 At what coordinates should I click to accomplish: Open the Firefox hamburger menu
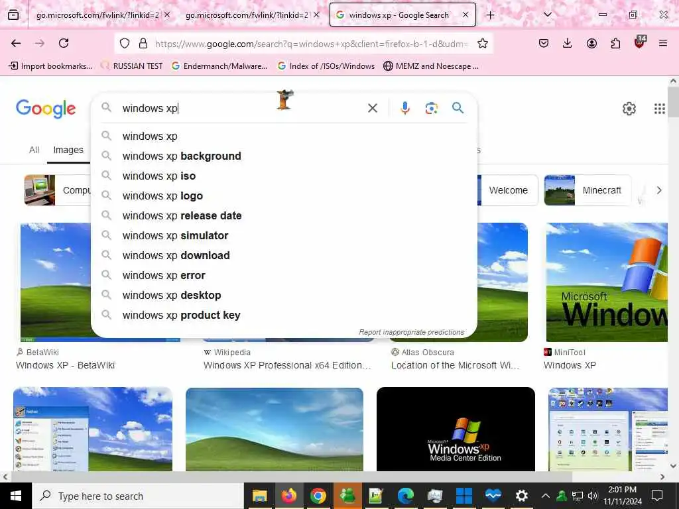point(662,43)
